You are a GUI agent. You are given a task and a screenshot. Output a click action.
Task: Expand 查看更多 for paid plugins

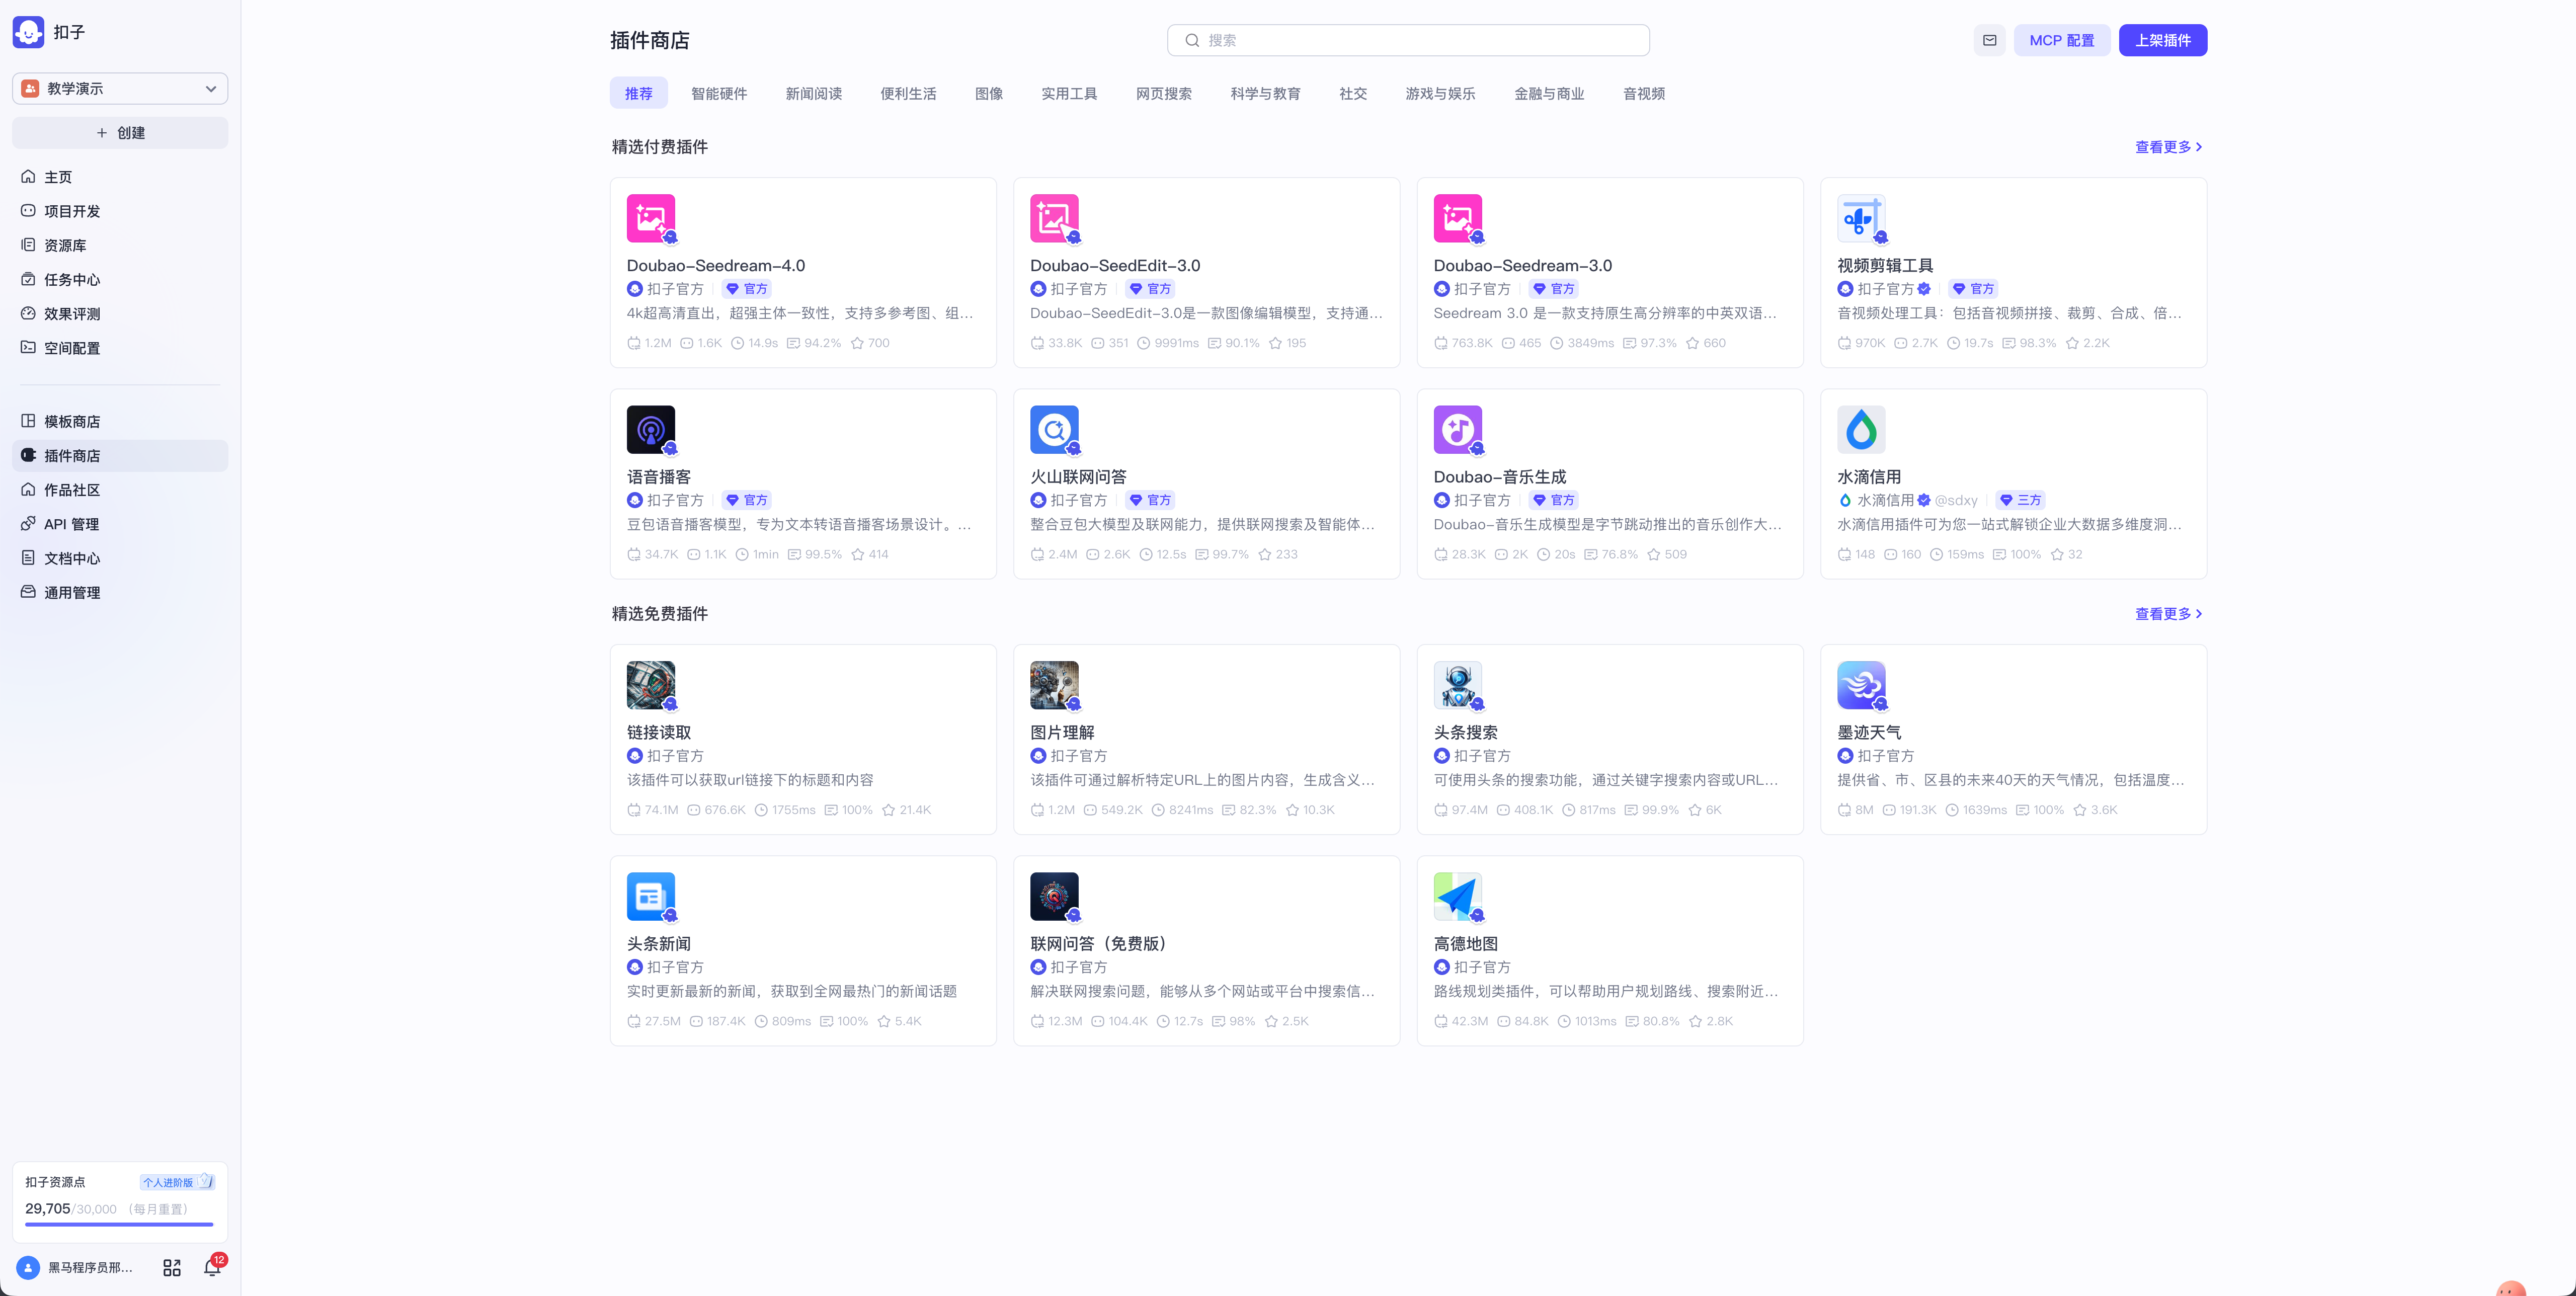[2167, 147]
